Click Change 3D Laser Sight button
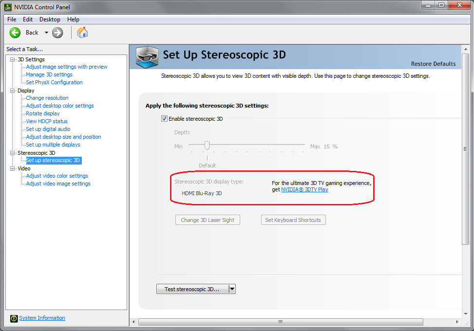This screenshot has height=331, width=474. [x=208, y=220]
